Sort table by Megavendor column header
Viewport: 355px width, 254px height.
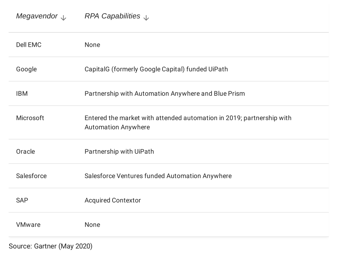click(x=37, y=16)
